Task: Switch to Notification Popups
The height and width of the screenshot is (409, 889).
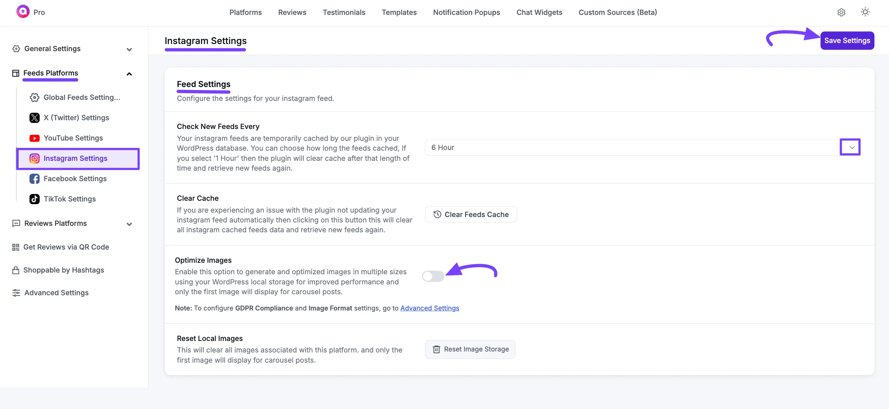Action: click(466, 13)
